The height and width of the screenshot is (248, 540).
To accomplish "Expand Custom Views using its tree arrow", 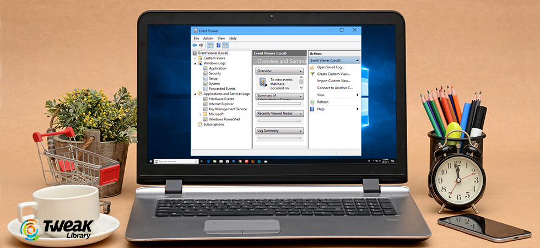I will click(195, 58).
